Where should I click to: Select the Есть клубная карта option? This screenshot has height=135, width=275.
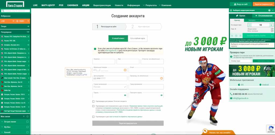(138, 38)
